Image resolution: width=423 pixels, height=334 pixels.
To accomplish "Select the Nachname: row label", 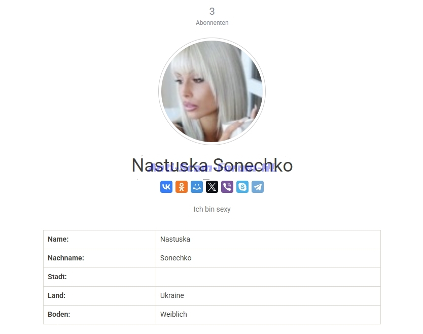I will pos(66,258).
